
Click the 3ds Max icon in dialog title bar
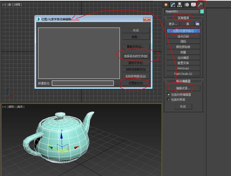(x=38, y=19)
